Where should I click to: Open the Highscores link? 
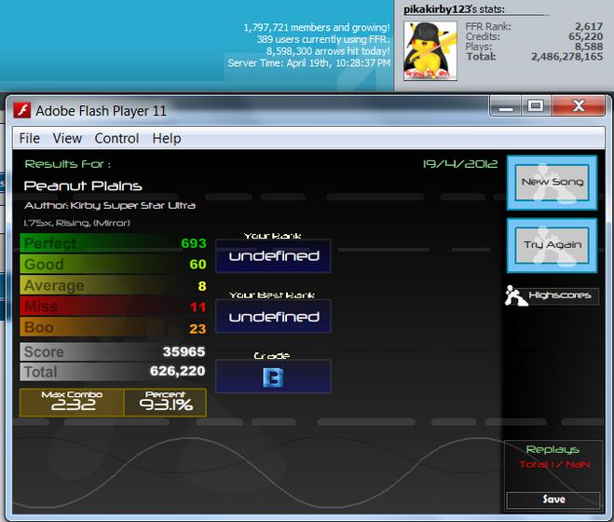pos(560,295)
